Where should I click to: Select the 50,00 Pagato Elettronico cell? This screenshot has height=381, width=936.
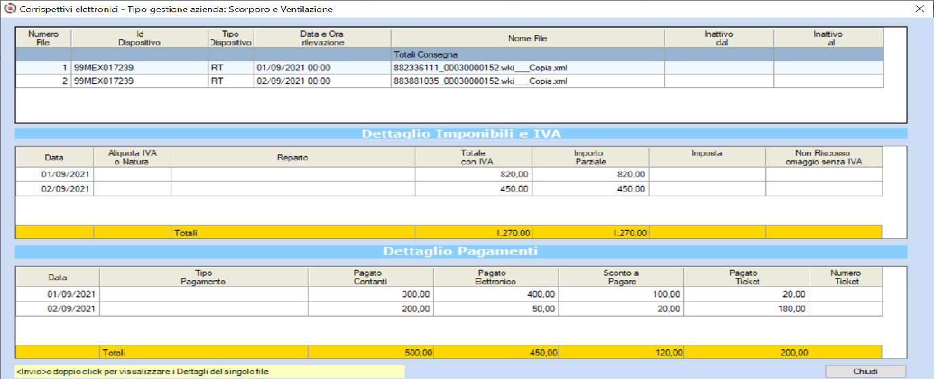click(496, 309)
